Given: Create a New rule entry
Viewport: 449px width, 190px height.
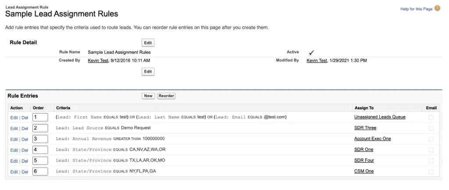Looking at the screenshot, I should click(148, 96).
